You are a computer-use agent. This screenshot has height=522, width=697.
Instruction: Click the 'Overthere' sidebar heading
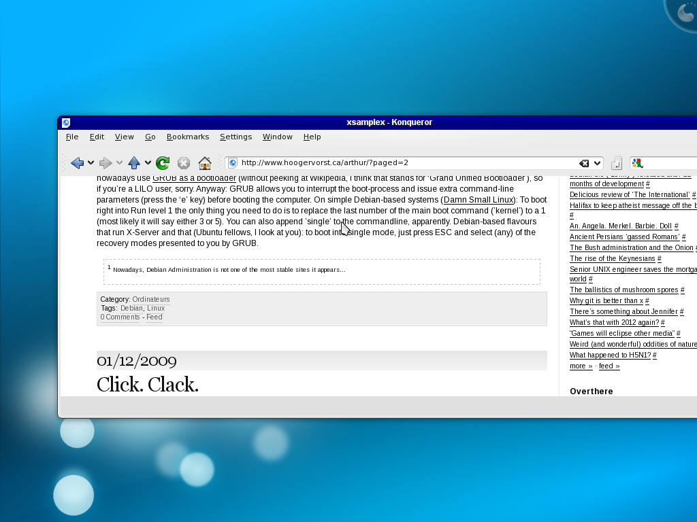[x=591, y=391]
